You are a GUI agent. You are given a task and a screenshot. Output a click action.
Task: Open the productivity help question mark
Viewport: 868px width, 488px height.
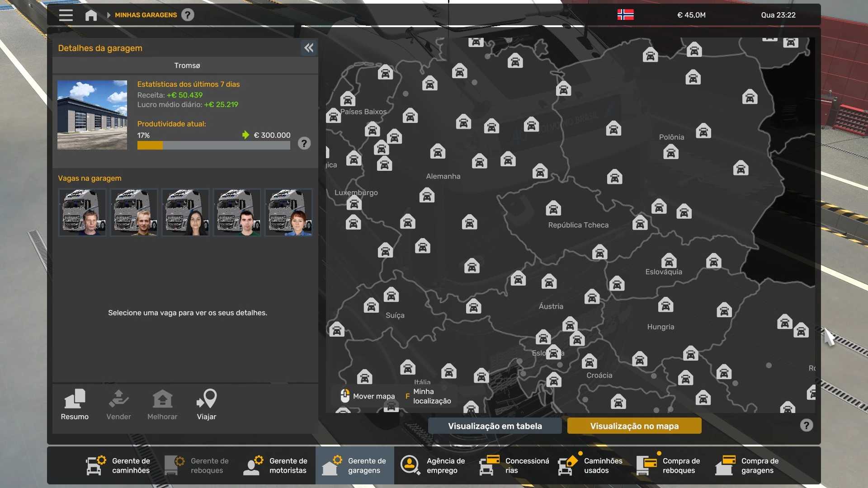(304, 144)
